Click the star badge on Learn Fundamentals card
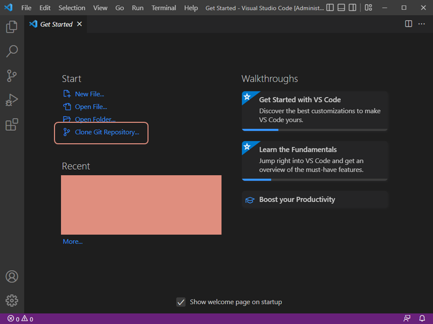The height and width of the screenshot is (324, 433). (x=247, y=147)
